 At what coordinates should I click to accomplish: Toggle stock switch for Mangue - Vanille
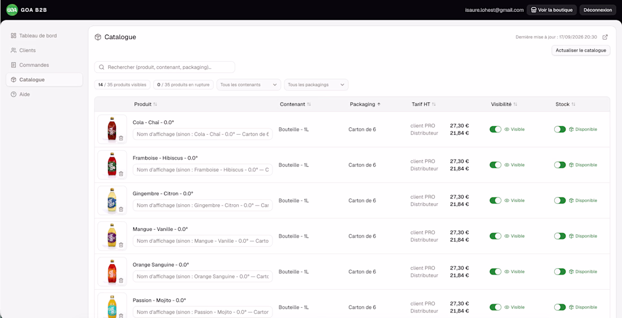pyautogui.click(x=560, y=236)
